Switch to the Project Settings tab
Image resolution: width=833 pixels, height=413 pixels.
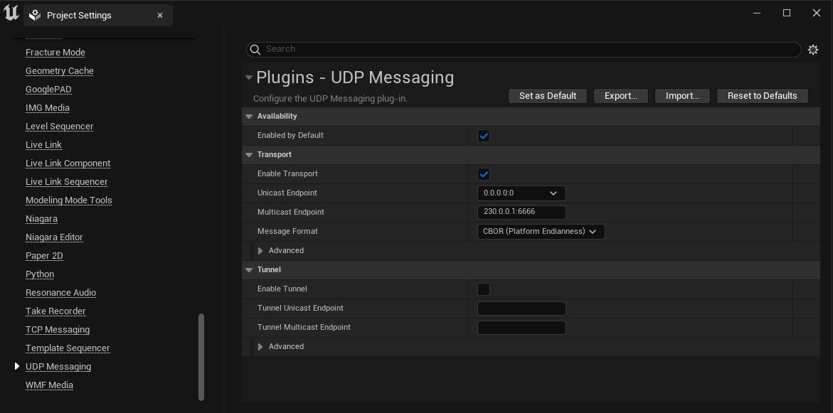[98, 16]
